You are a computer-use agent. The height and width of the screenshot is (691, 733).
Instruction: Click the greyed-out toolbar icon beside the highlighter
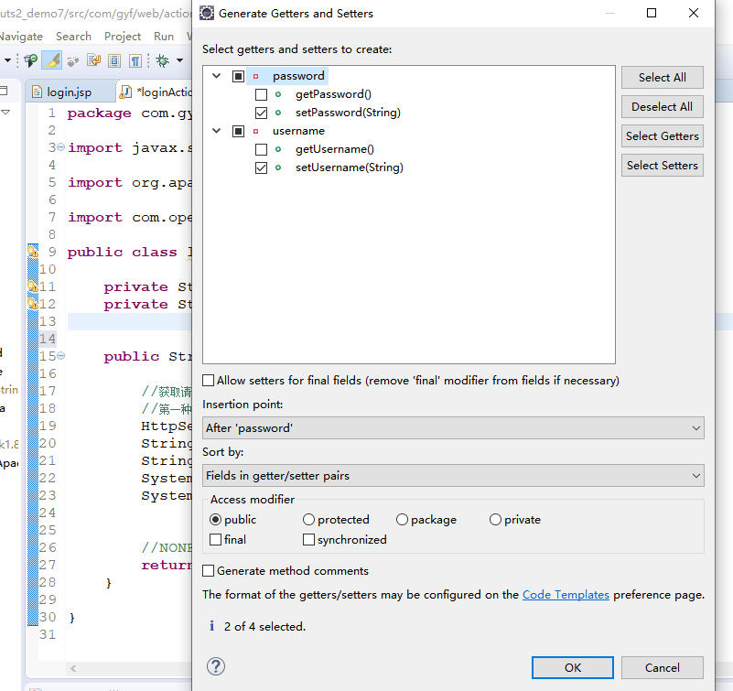(x=72, y=60)
